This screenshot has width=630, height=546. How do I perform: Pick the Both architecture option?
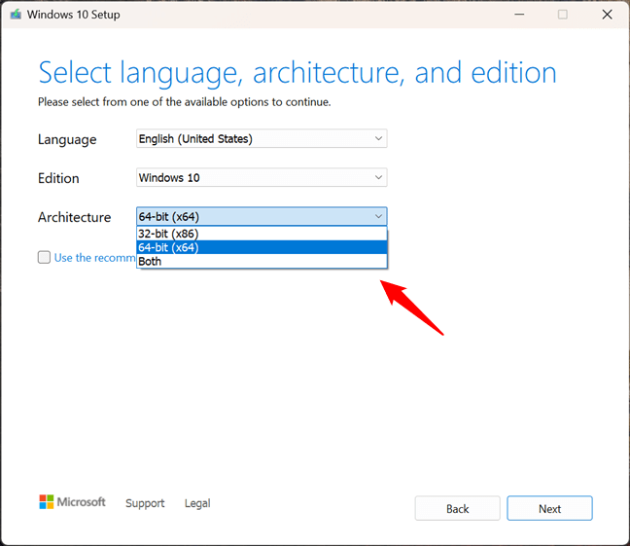262,261
